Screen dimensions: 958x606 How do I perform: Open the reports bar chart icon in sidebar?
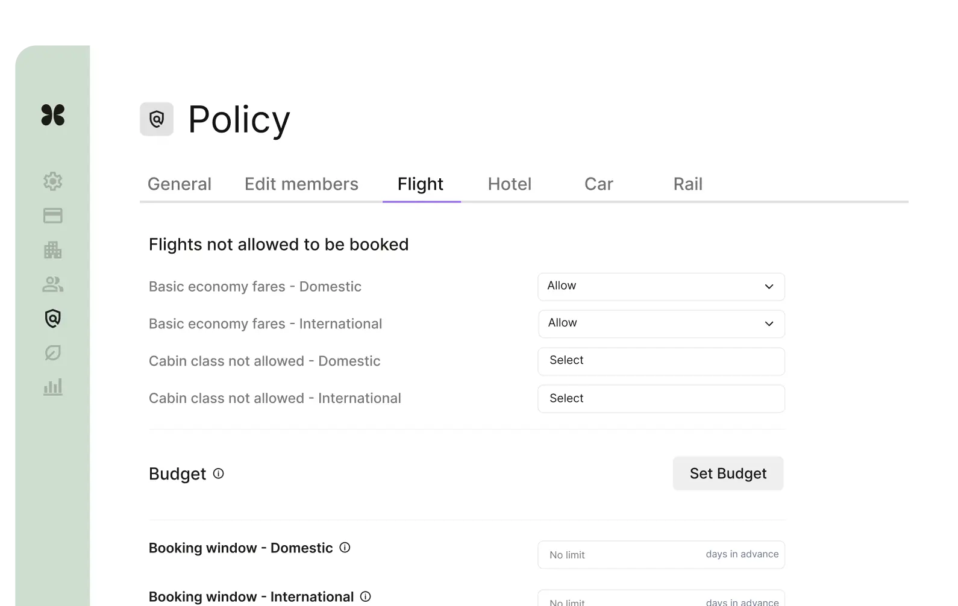53,387
